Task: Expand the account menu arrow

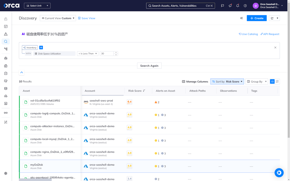Action: (282, 6)
